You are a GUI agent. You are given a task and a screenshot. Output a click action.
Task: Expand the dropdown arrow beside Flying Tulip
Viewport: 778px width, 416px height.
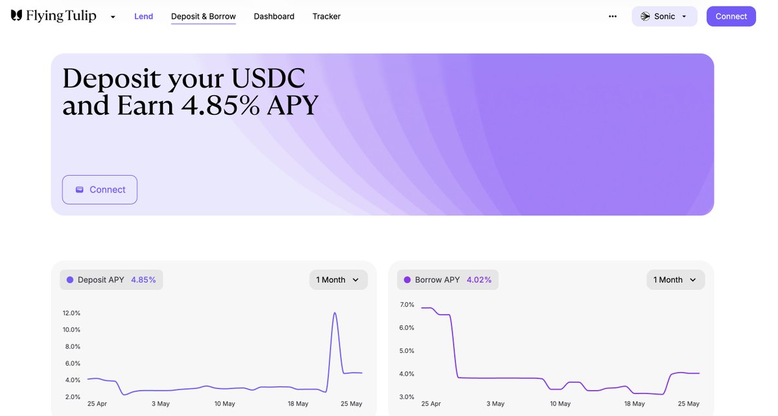tap(113, 17)
